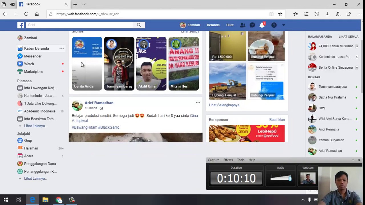The image size is (365, 205).
Task: Click the search magnifier button
Action: click(x=139, y=25)
